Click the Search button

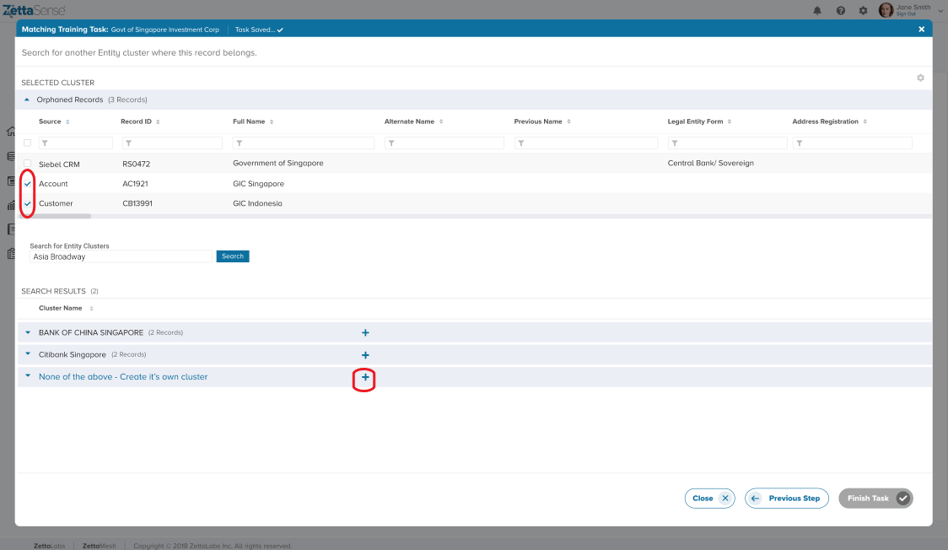coord(233,256)
